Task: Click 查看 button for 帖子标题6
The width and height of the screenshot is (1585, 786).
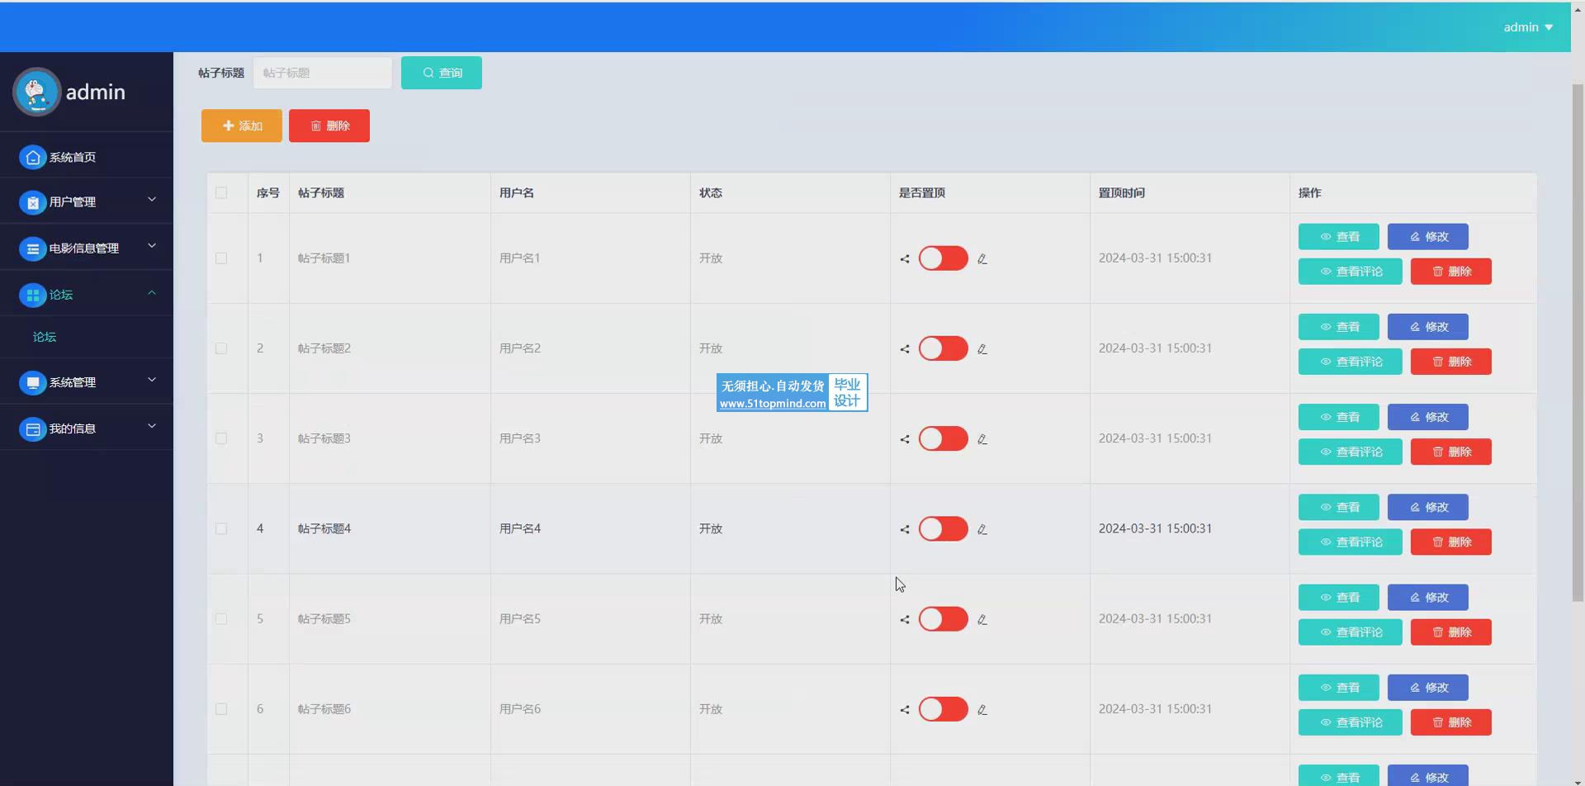Action: click(1339, 687)
